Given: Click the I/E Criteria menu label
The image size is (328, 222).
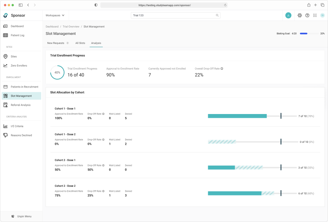Looking at the screenshot, I should pos(17,126).
